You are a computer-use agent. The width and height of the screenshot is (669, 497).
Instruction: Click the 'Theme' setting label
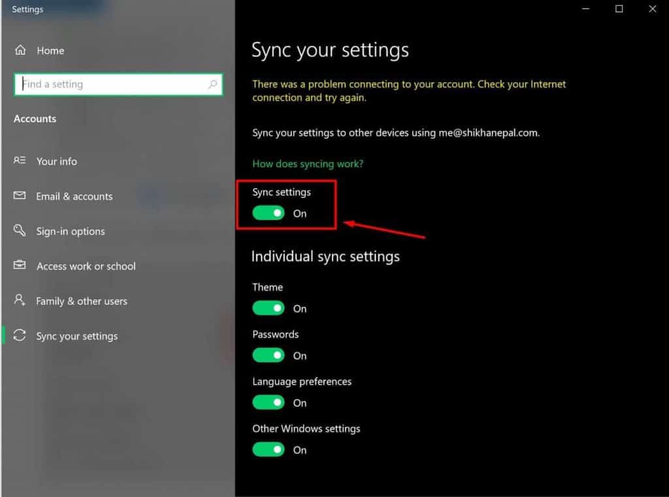pyautogui.click(x=267, y=287)
